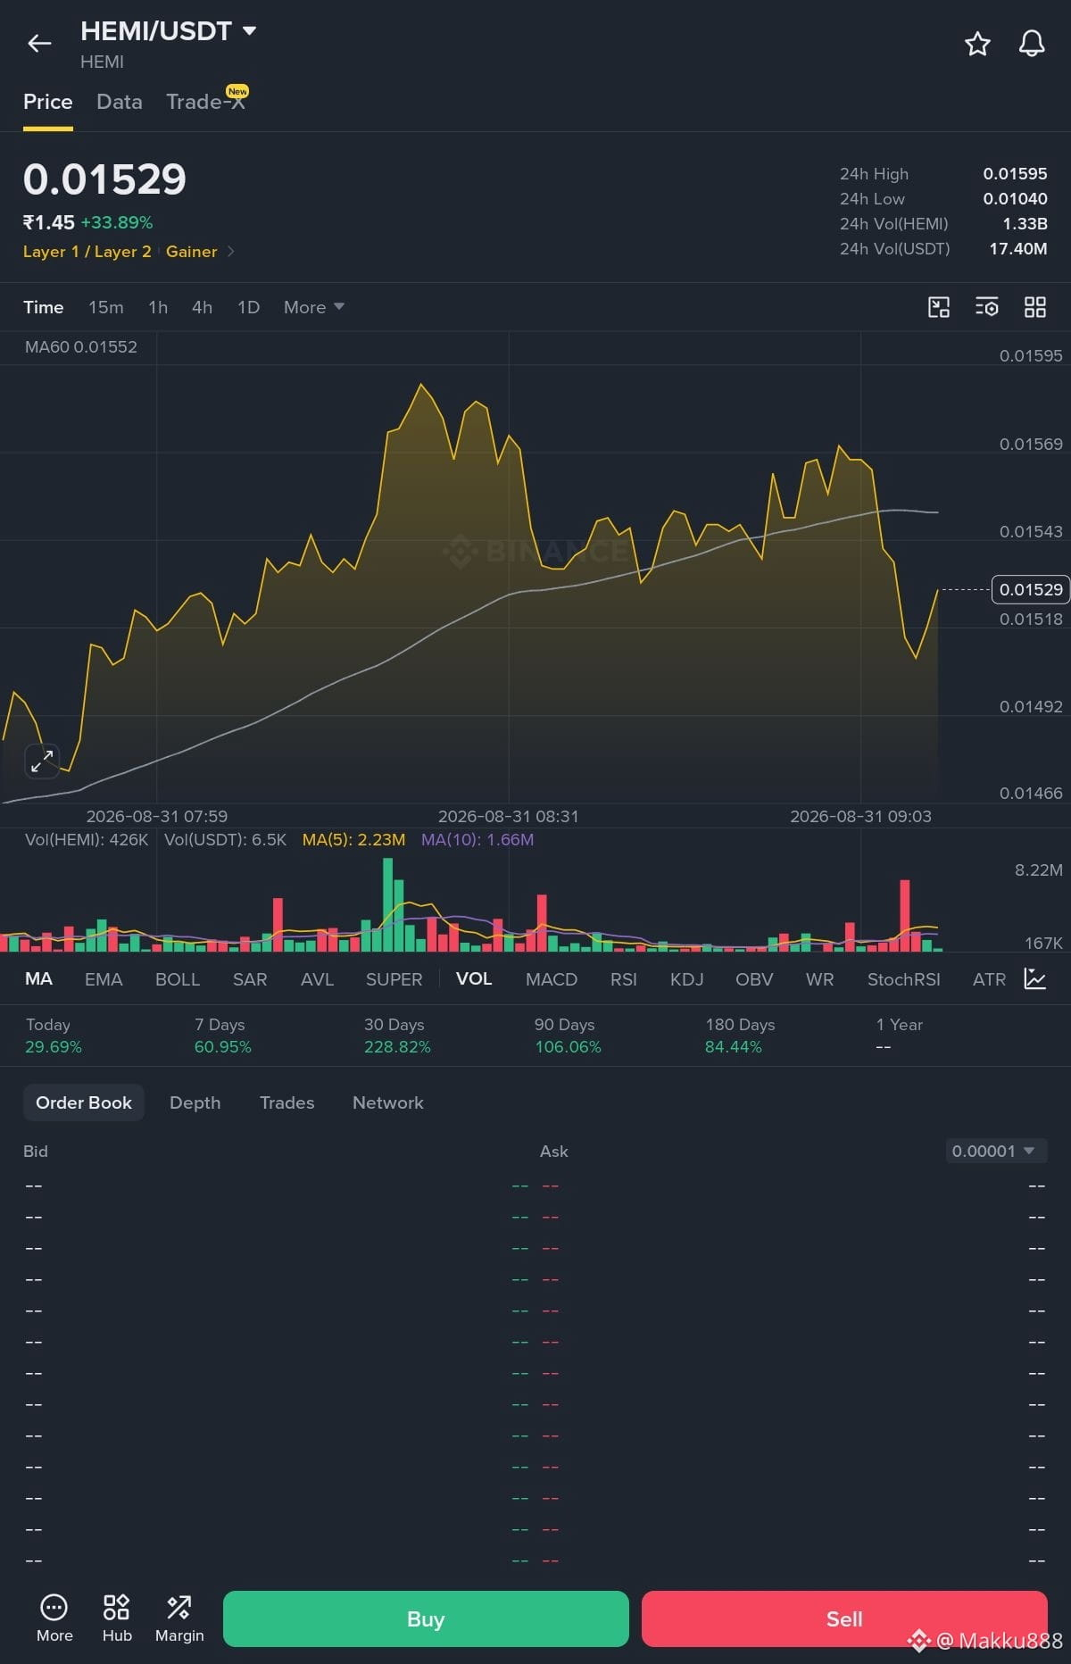Tap the 7 Days 60.95% performance

tap(223, 1036)
